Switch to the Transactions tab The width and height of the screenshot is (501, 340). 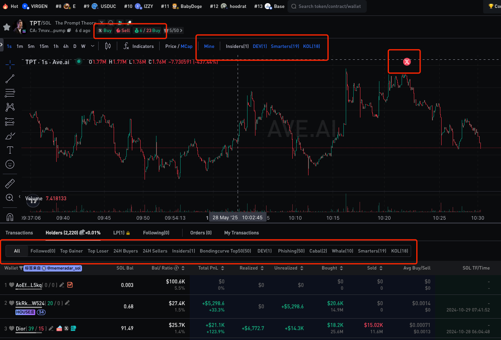point(19,233)
